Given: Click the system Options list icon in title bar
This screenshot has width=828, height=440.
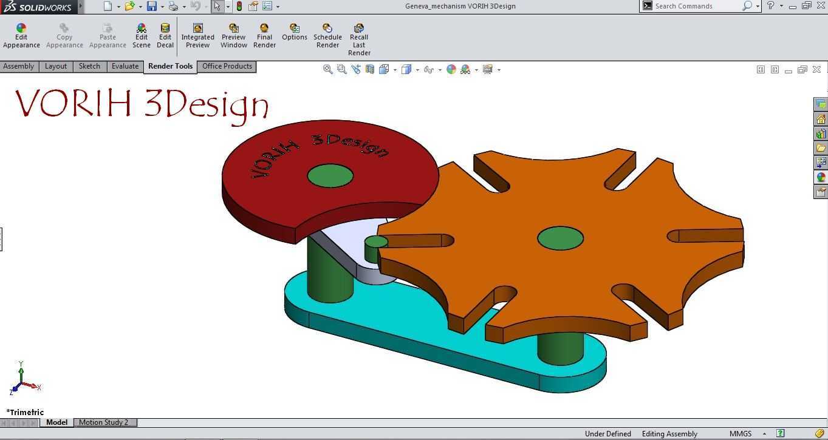Looking at the screenshot, I should [267, 6].
